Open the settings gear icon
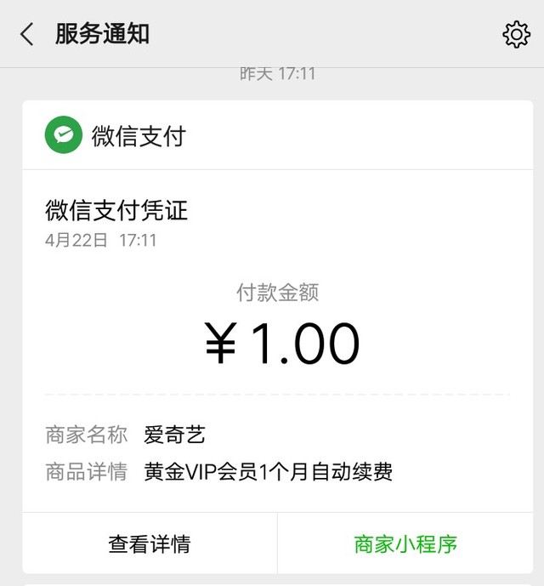The image size is (544, 586). 516,34
